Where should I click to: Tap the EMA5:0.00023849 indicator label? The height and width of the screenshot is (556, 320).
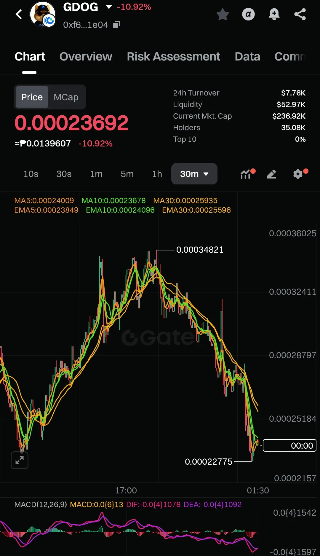pos(46,210)
